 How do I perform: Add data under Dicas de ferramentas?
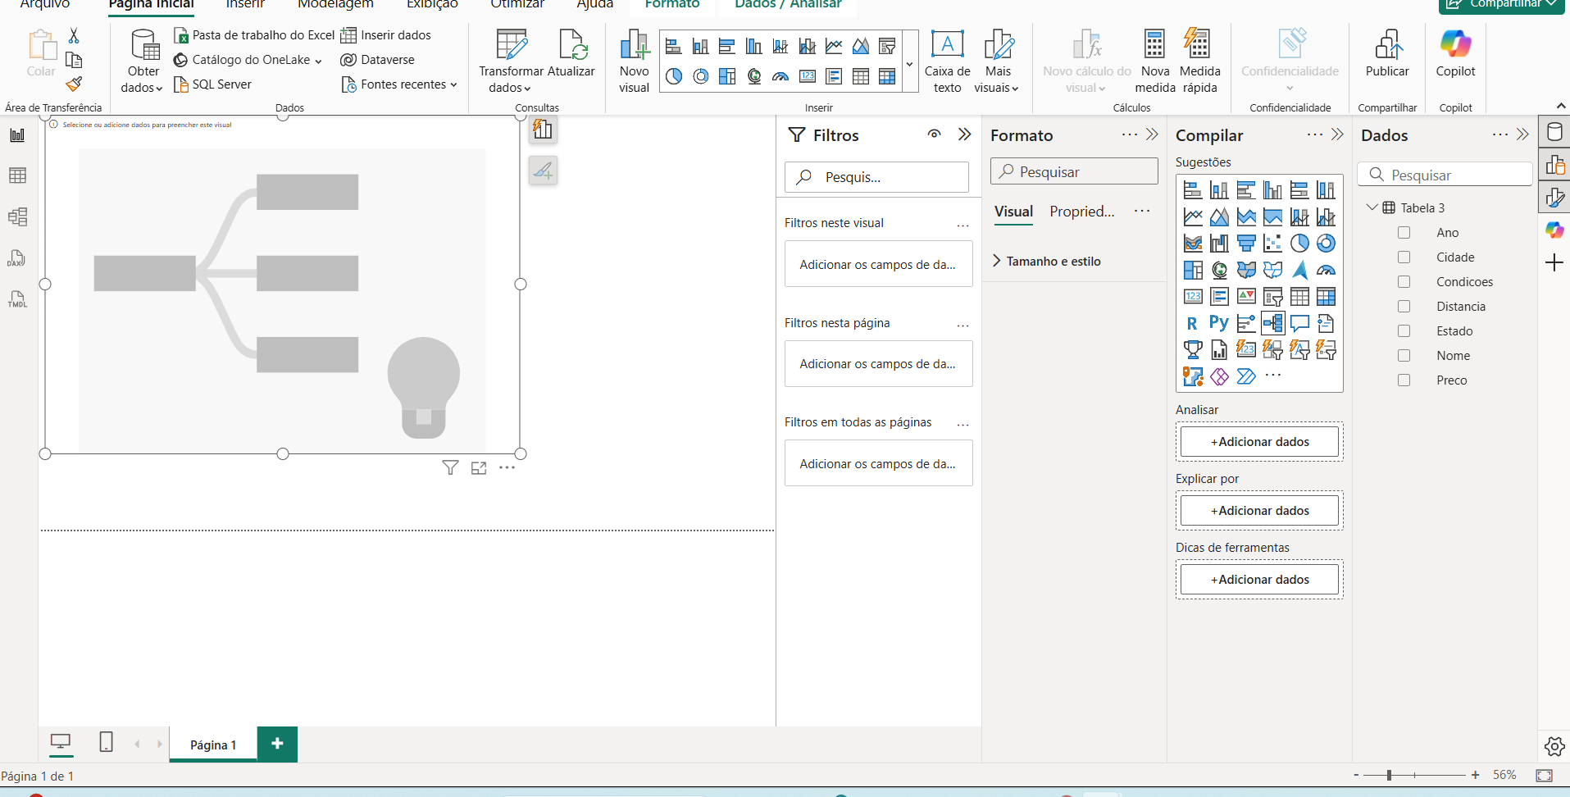click(x=1259, y=580)
